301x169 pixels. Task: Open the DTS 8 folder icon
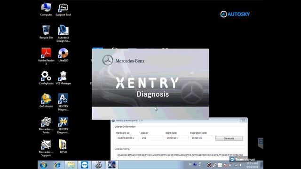click(63, 146)
